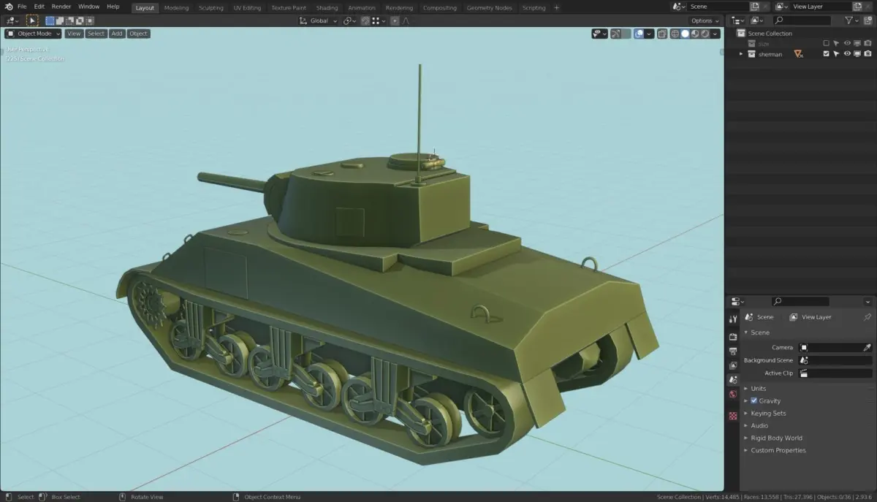
Task: Select the Tweak select tool icon
Action: click(32, 20)
